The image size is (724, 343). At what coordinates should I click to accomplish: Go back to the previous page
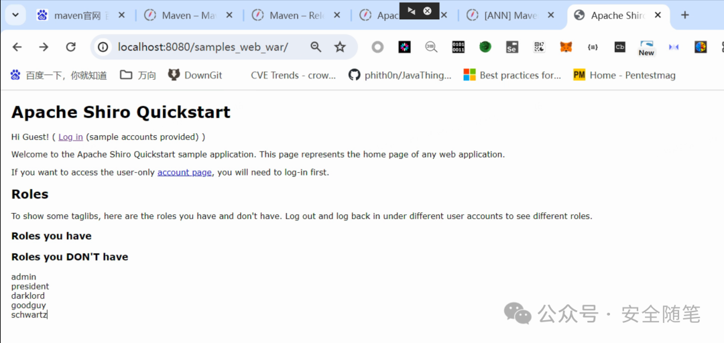tap(17, 47)
